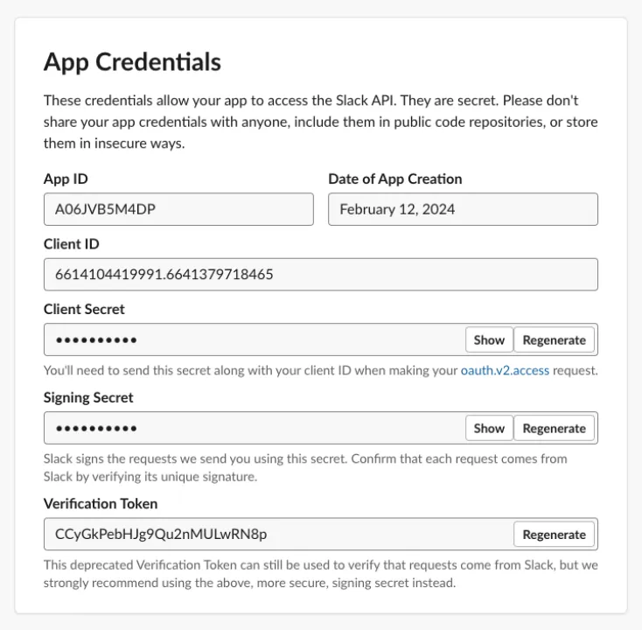Click the Client ID field
This screenshot has width=642, height=630.
[321, 275]
